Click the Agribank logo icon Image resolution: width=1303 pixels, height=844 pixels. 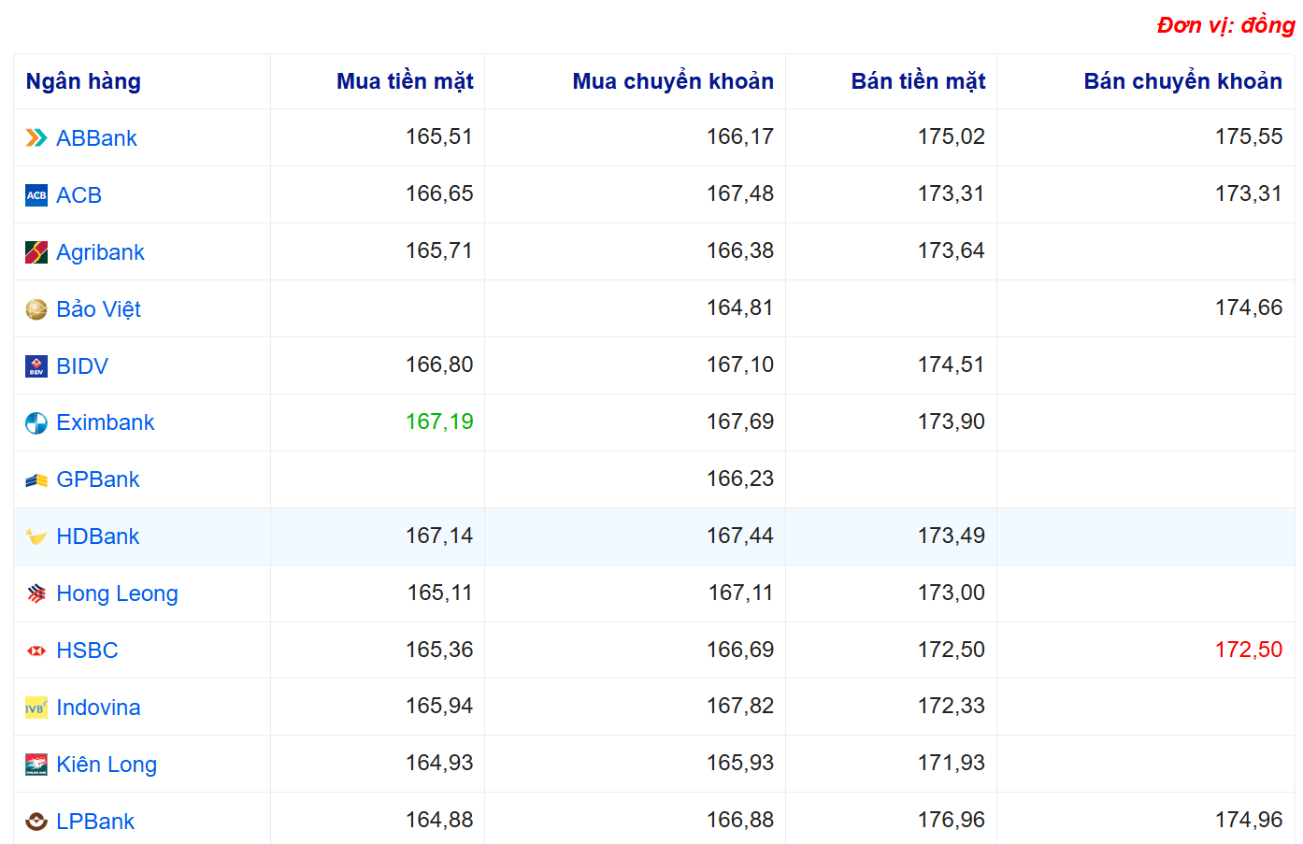[36, 252]
